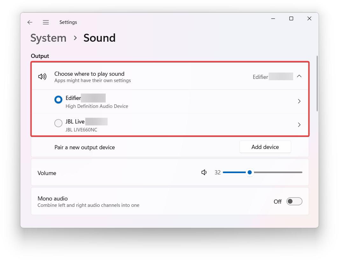
Task: Click the Settings page vertical scrollbar
Action: click(317, 84)
